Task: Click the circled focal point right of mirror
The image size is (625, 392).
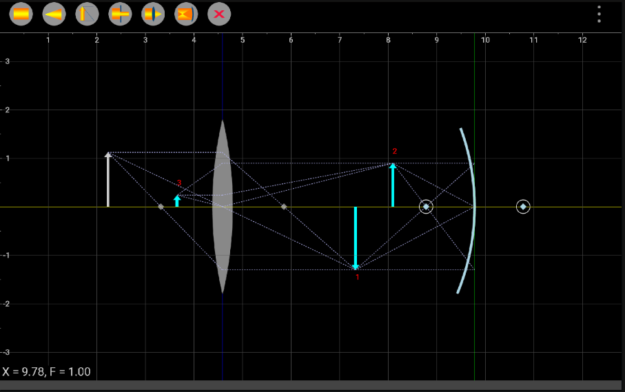Action: (x=523, y=207)
